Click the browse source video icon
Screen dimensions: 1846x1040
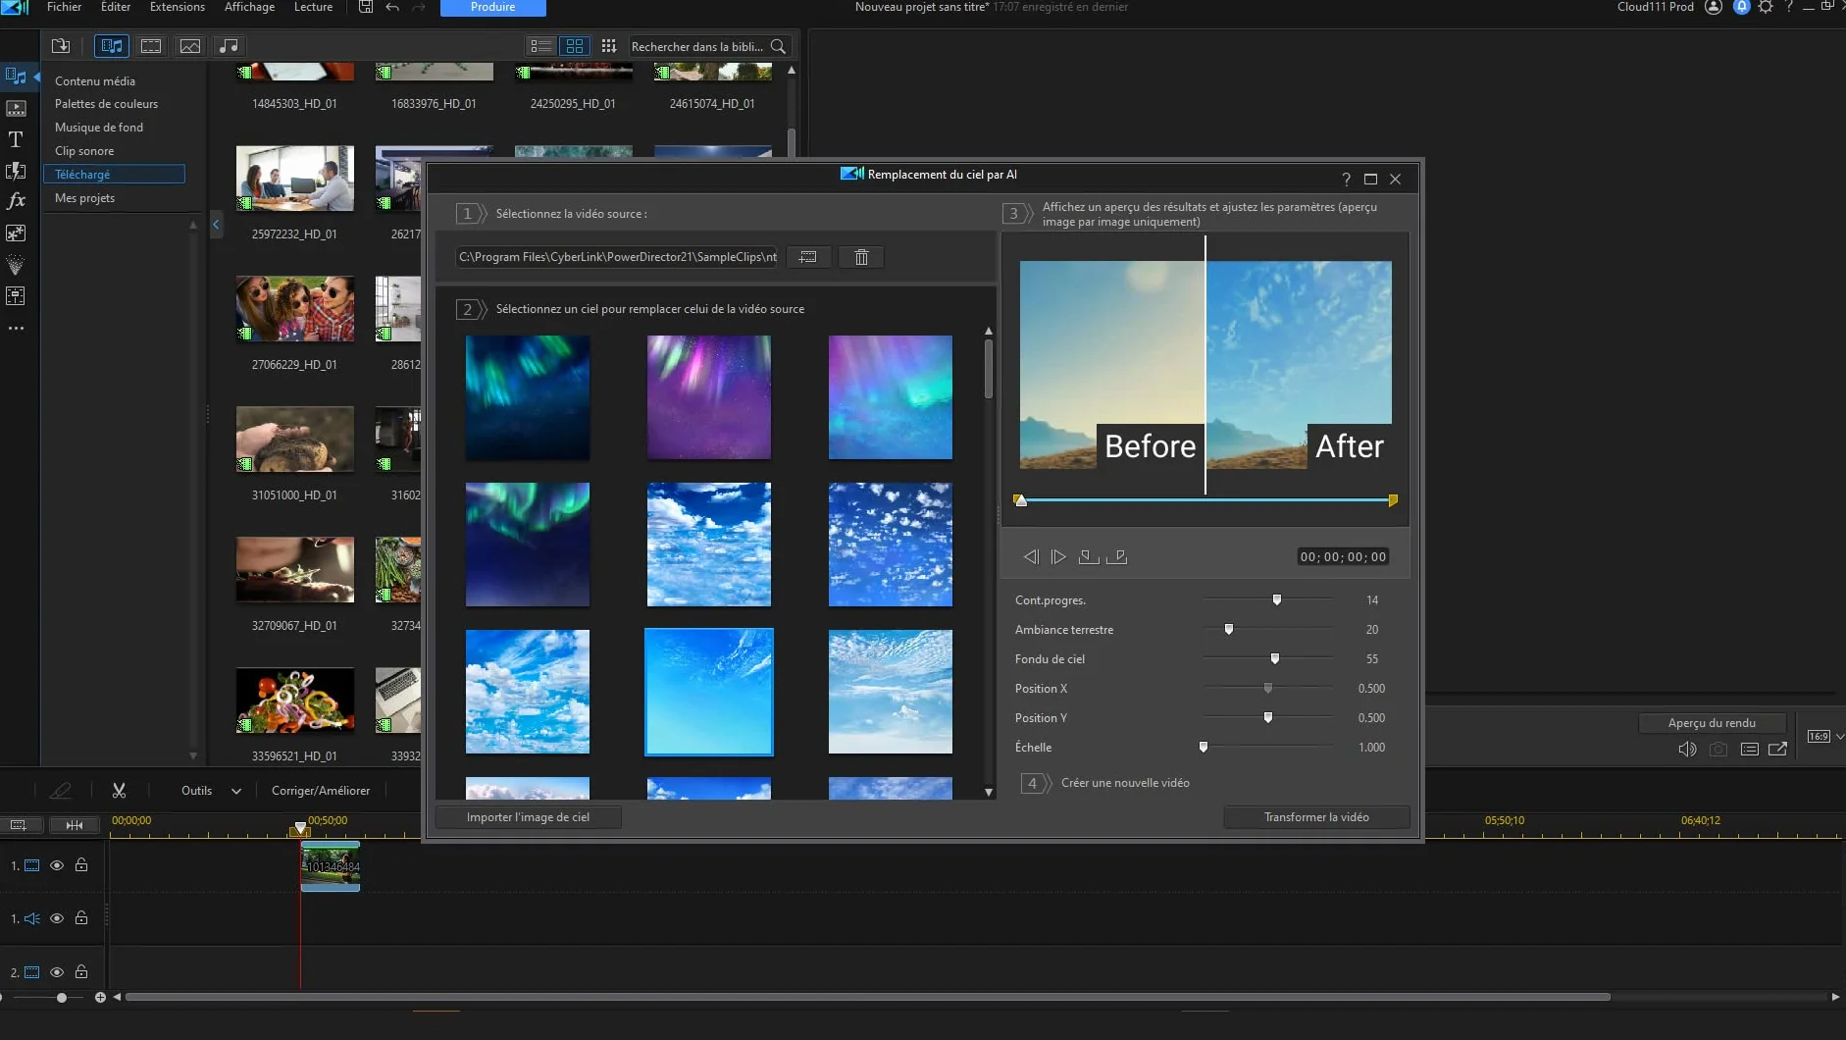808,257
